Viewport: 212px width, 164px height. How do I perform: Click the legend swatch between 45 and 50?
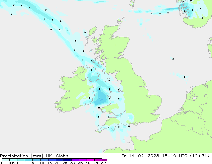point(98,160)
